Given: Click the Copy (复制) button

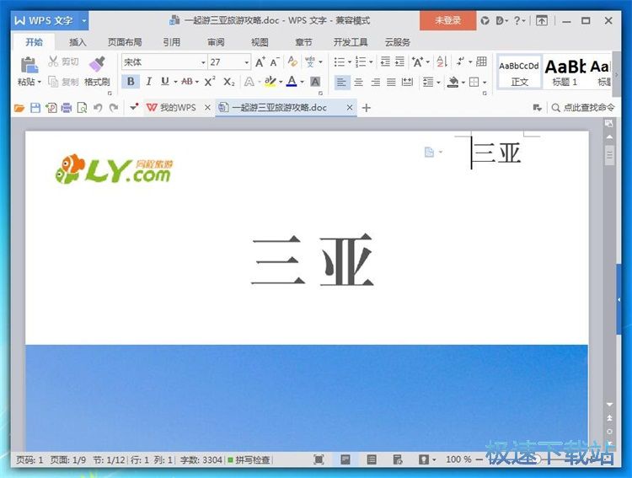Looking at the screenshot, I should click(x=63, y=82).
